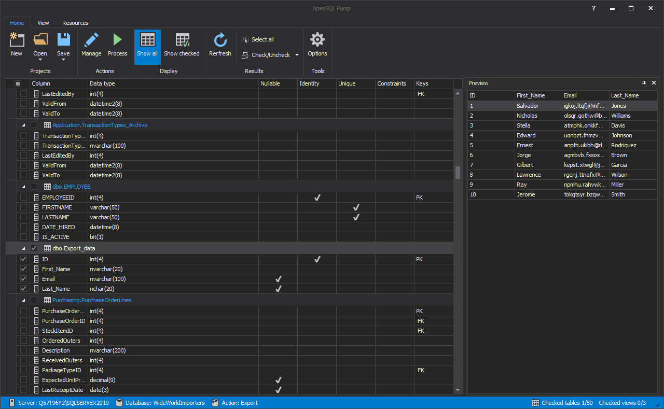This screenshot has height=409, width=664.
Task: Click the New project icon
Action: (x=17, y=40)
